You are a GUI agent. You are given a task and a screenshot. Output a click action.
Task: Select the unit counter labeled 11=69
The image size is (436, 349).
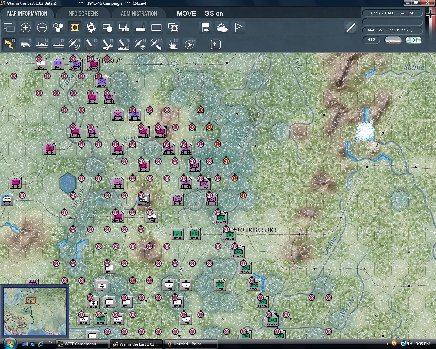pyautogui.click(x=160, y=132)
